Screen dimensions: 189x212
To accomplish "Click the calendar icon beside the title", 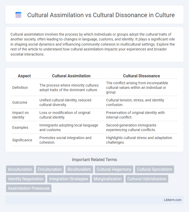I will tap(18, 15).
